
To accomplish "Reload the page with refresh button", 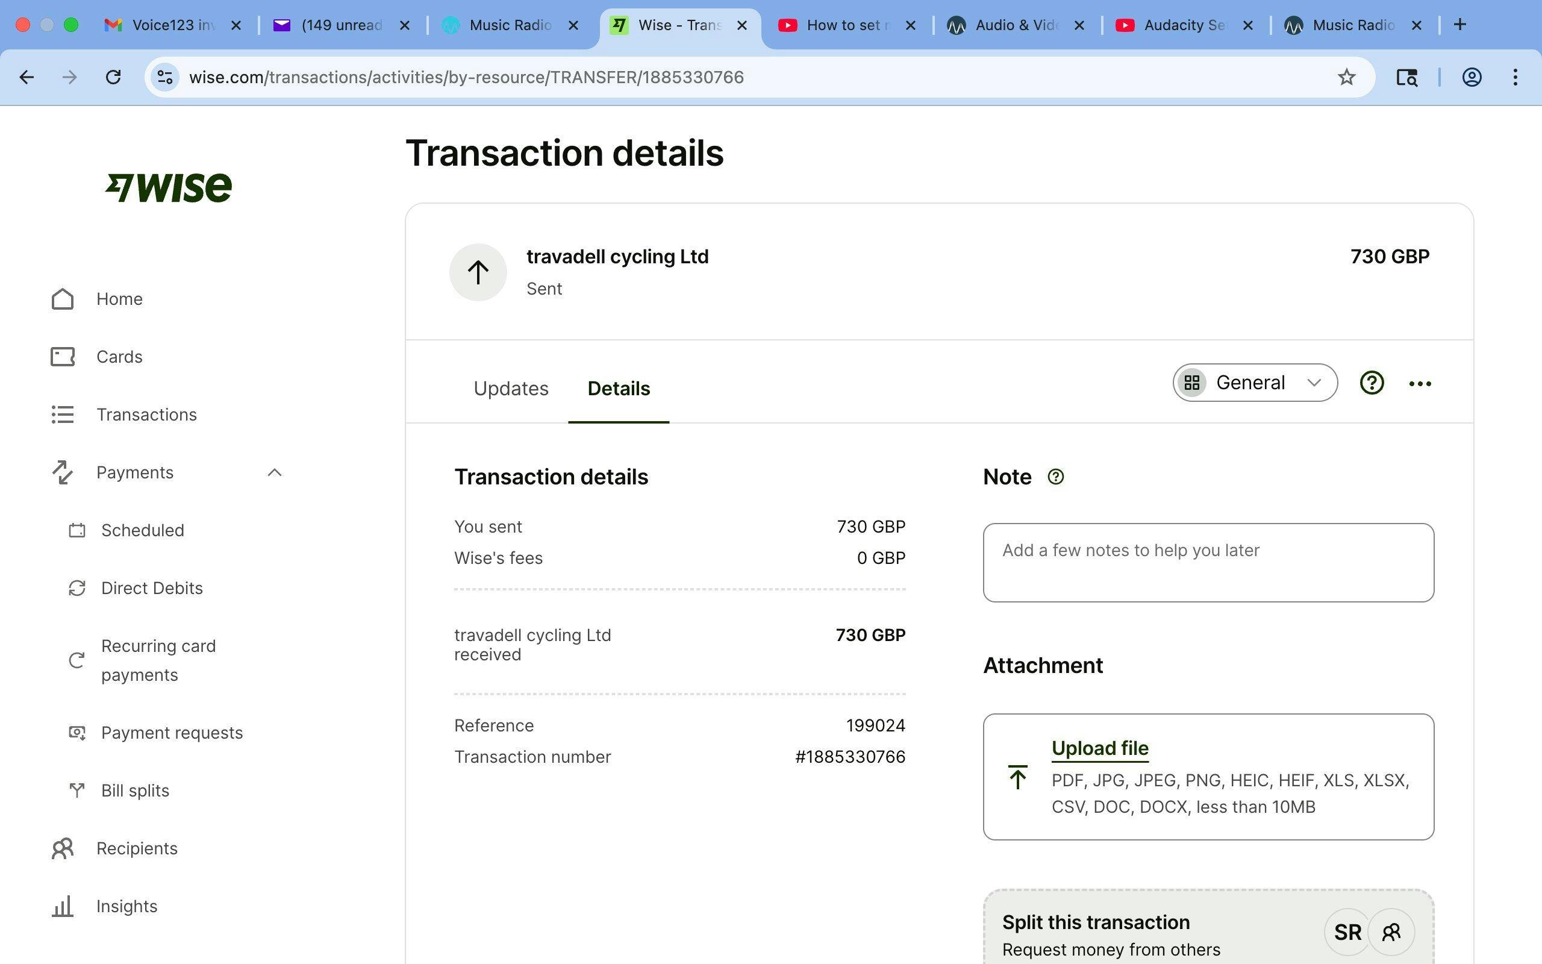I will (x=113, y=77).
